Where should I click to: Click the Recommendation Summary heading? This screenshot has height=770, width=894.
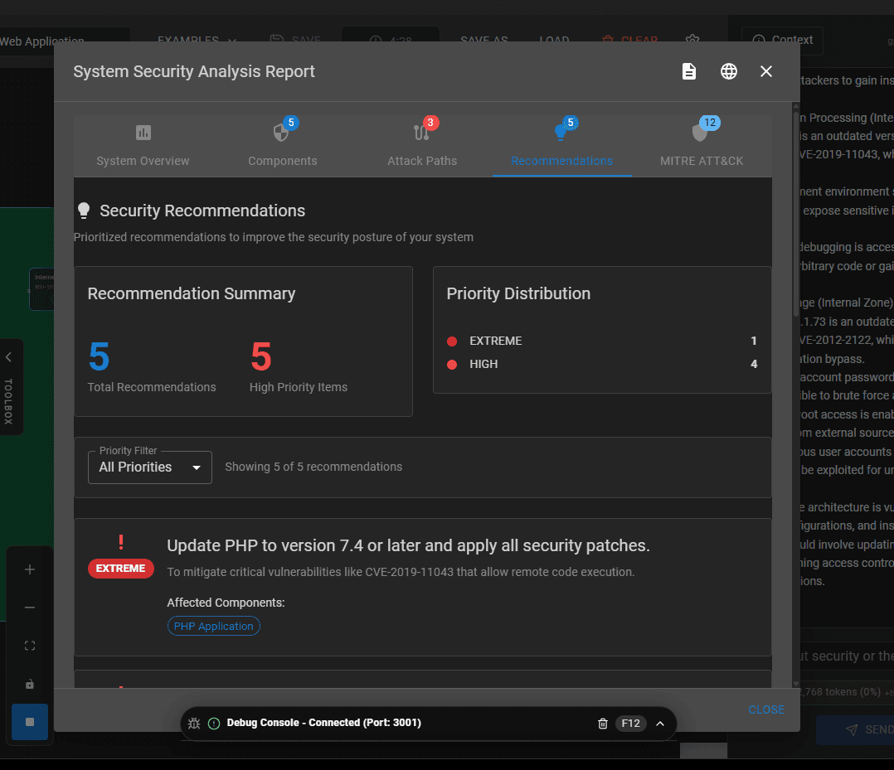[x=192, y=293]
